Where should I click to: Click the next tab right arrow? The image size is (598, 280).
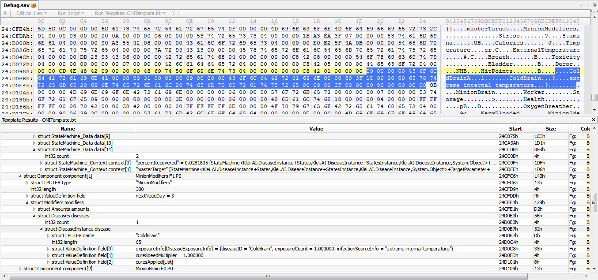point(587,4)
